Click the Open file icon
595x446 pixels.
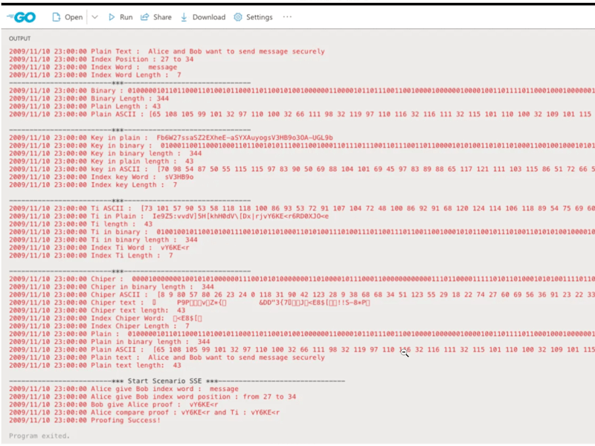point(57,17)
